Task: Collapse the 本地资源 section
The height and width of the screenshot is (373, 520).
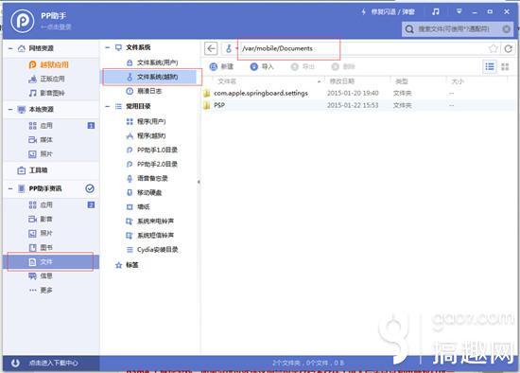Action: tap(10, 109)
